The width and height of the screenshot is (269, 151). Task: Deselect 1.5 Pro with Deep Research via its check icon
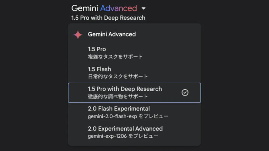[x=185, y=93]
